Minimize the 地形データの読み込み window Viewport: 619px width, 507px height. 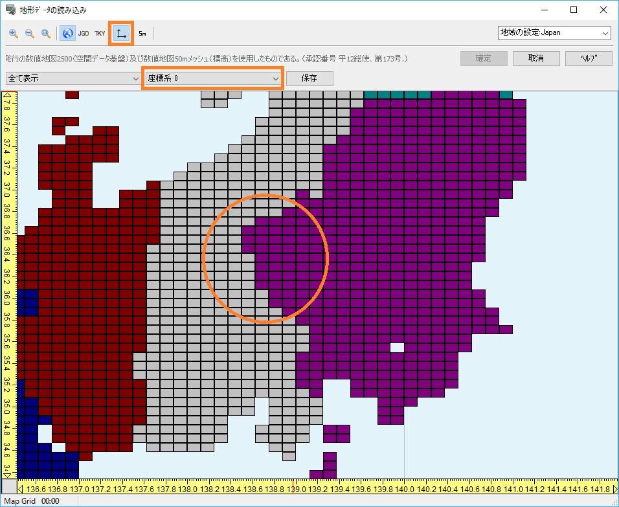pos(545,10)
